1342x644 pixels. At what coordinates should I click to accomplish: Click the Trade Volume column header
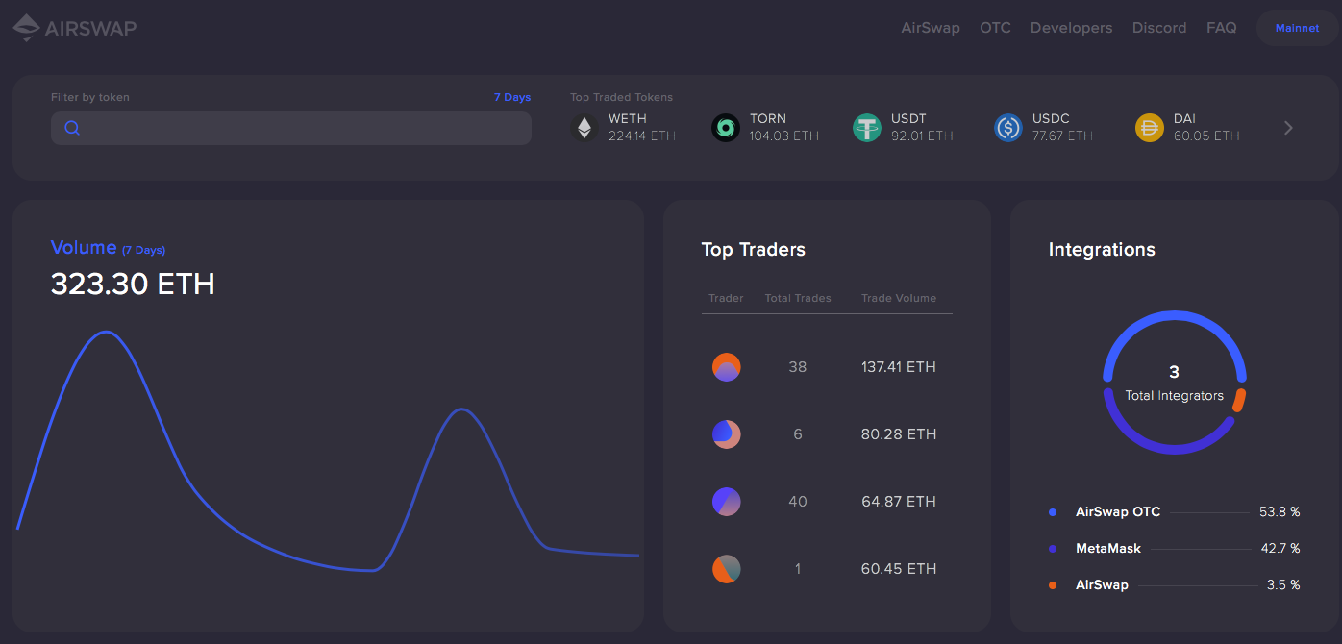pos(899,298)
